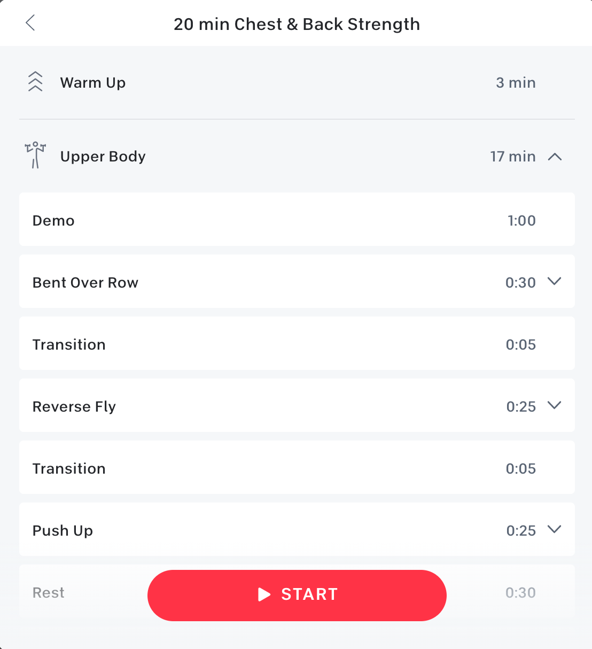Click the play triangle on START
592x649 pixels.
tap(264, 594)
